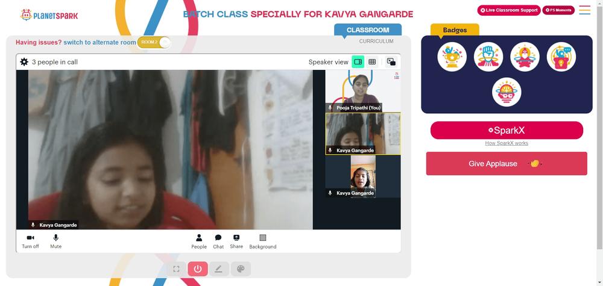Click the PlanetSpark logo
The image size is (603, 286).
[x=49, y=15]
